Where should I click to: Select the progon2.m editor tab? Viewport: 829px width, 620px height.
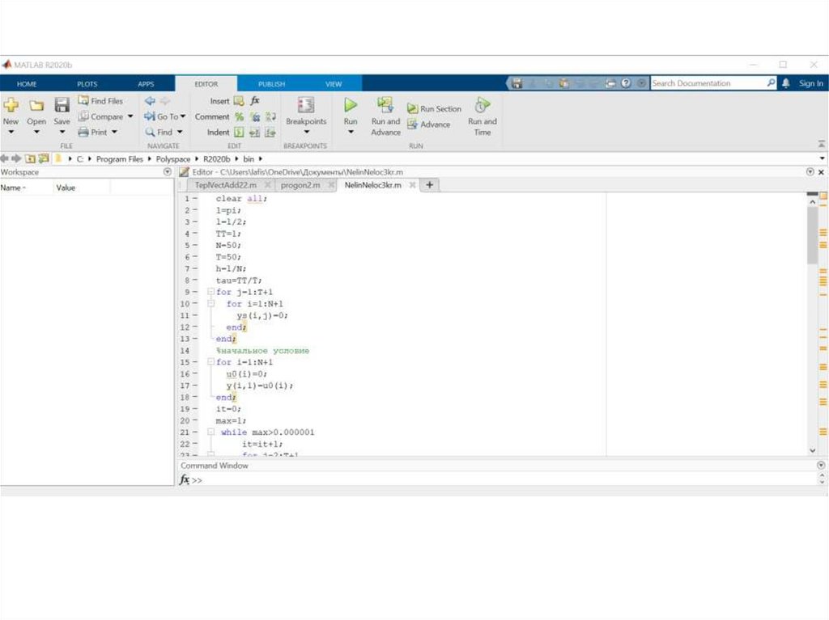click(x=300, y=185)
